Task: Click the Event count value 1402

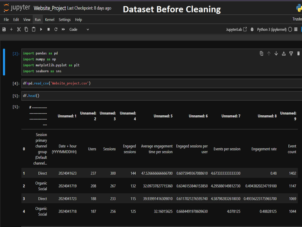Action: (x=292, y=173)
